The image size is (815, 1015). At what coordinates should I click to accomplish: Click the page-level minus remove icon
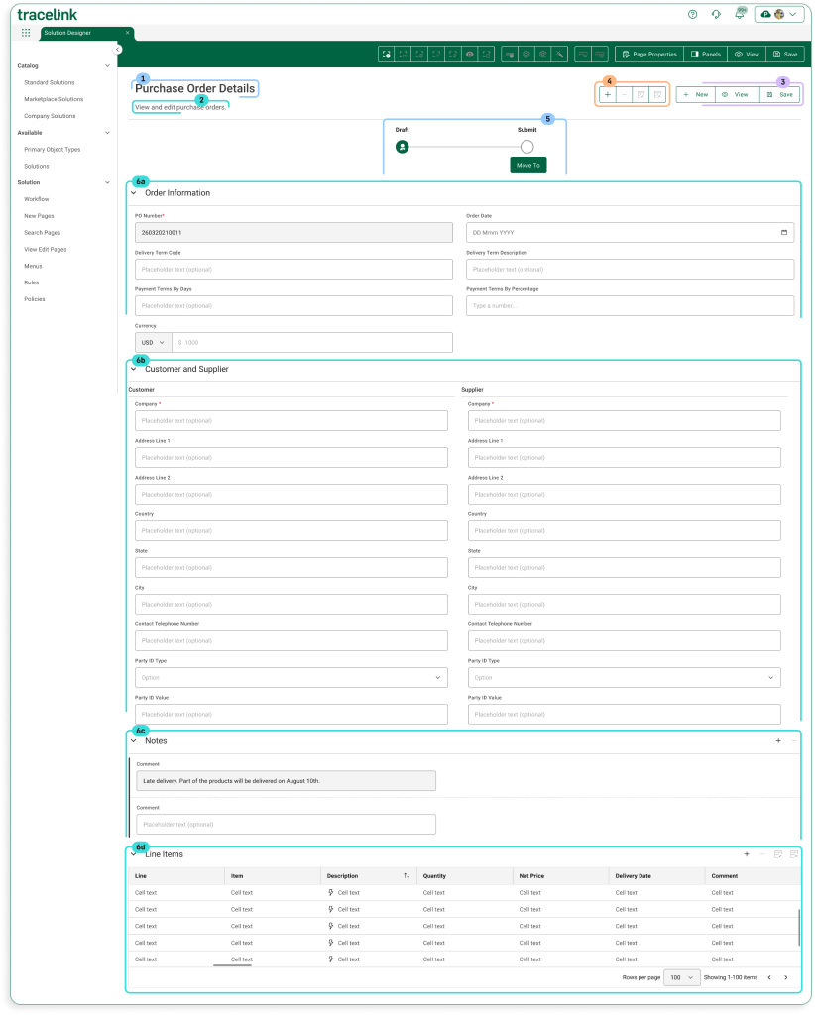click(x=624, y=94)
